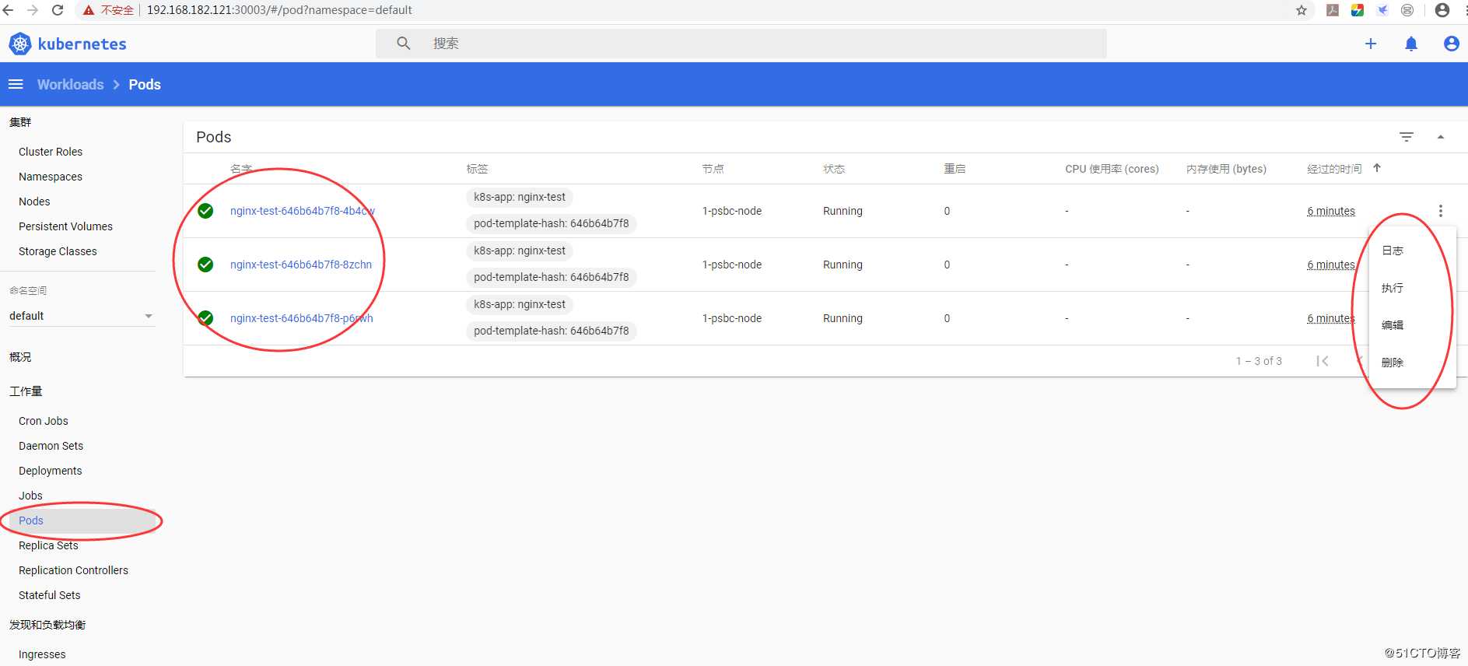Open Ingresses in sidebar
The width and height of the screenshot is (1468, 666).
point(42,654)
